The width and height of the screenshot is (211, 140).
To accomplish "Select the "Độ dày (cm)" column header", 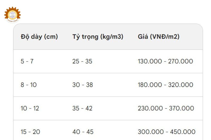I will (39, 37).
